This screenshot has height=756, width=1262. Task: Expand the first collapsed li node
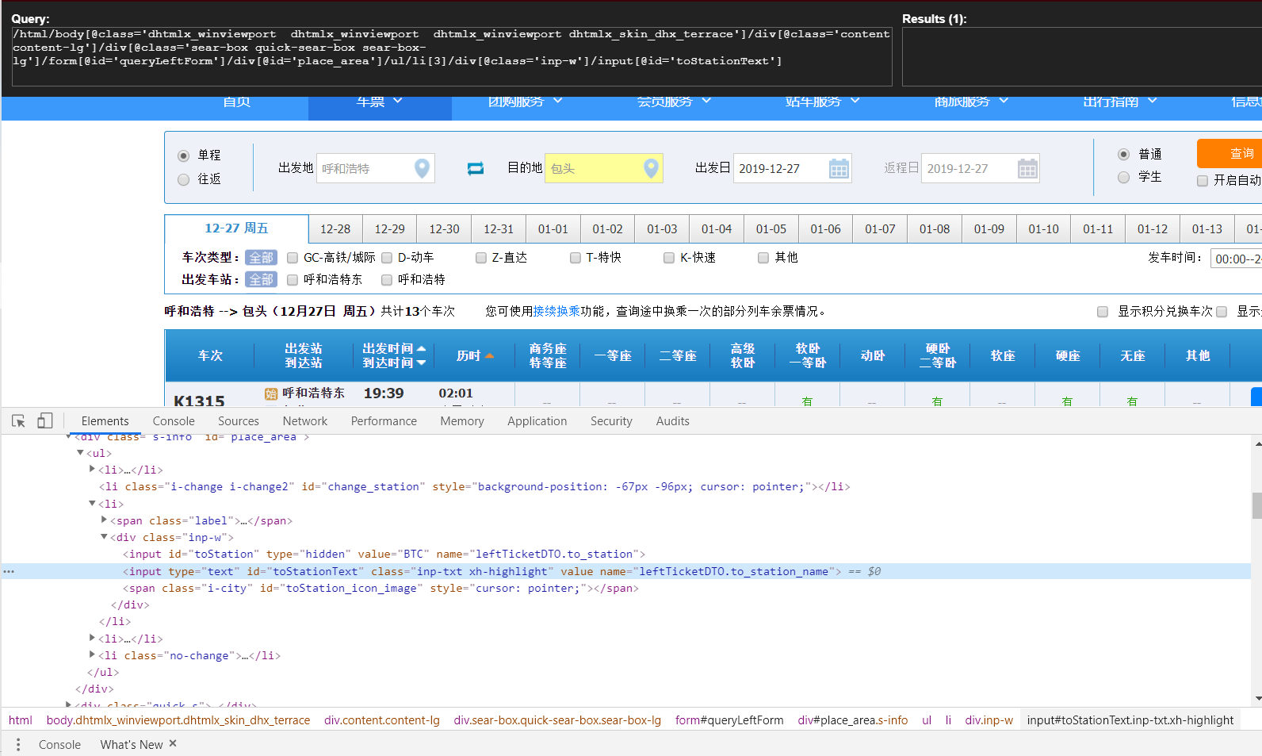[x=93, y=470]
